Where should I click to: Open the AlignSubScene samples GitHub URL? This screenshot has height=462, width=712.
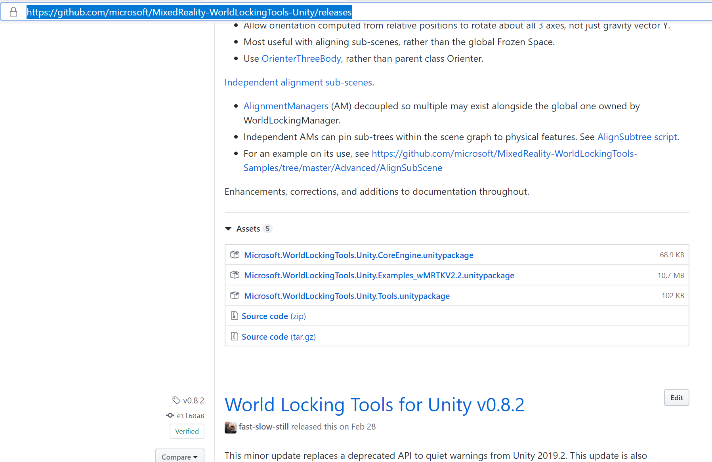pos(440,161)
